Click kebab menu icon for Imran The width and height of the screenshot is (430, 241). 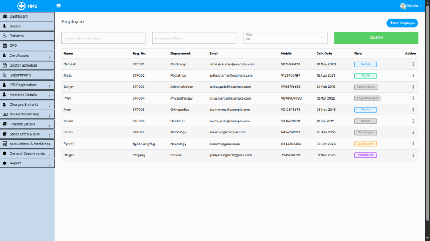point(413,132)
